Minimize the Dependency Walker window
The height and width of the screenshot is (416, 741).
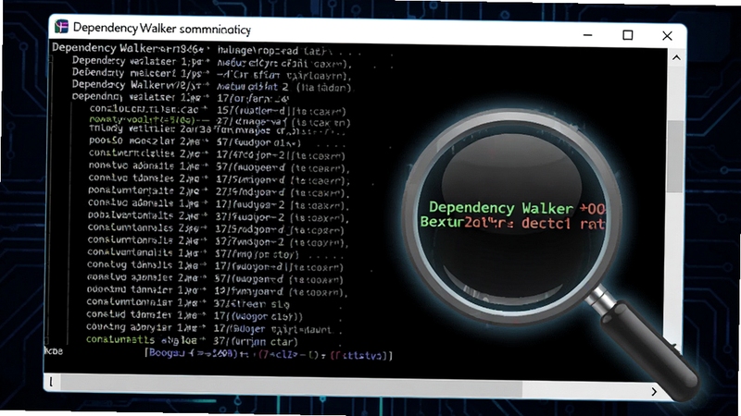click(587, 35)
